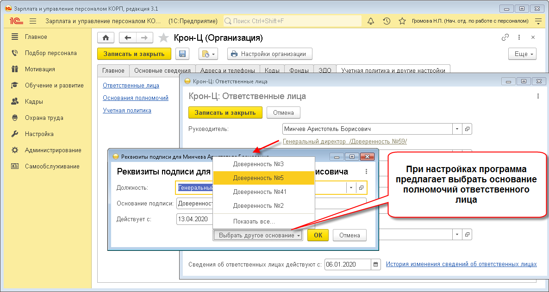549x292 pixels.
Task: Open service settings icon at top right
Action: (x=538, y=21)
